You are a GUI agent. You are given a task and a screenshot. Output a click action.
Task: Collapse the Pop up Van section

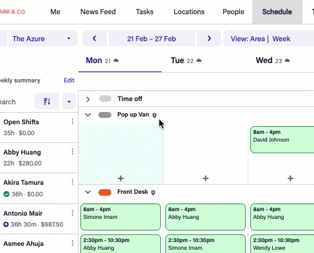point(88,115)
